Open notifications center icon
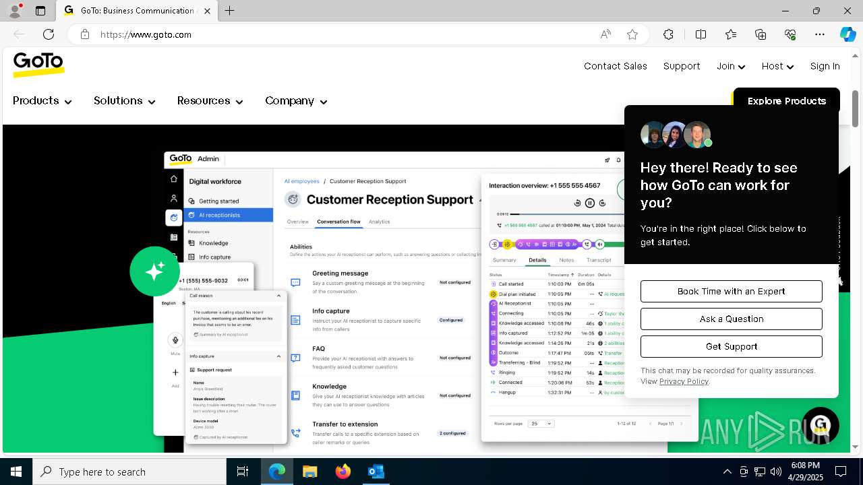This screenshot has height=485, width=863. point(841,472)
